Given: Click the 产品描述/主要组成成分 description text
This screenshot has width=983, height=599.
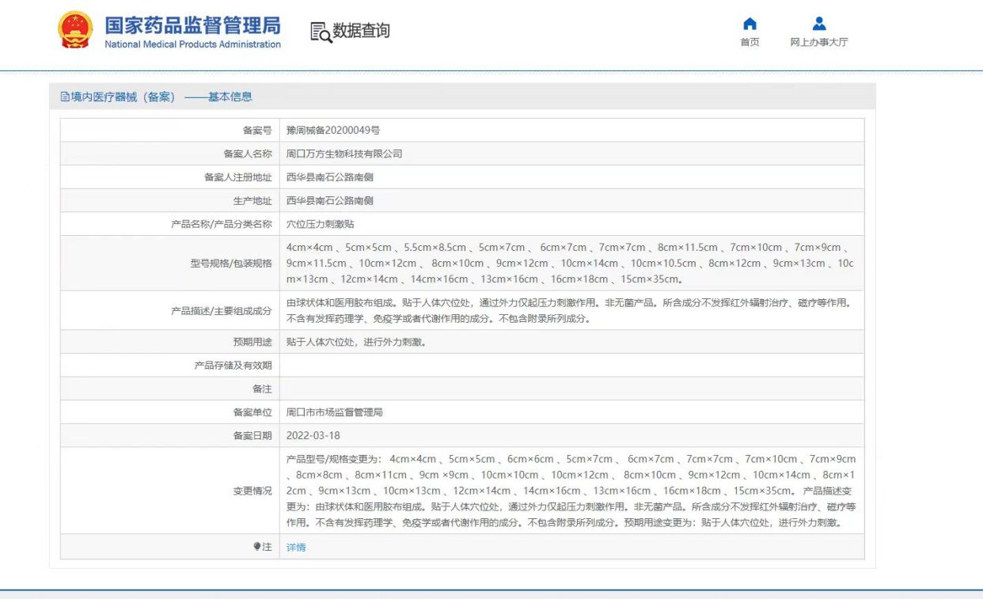Looking at the screenshot, I should 570,311.
